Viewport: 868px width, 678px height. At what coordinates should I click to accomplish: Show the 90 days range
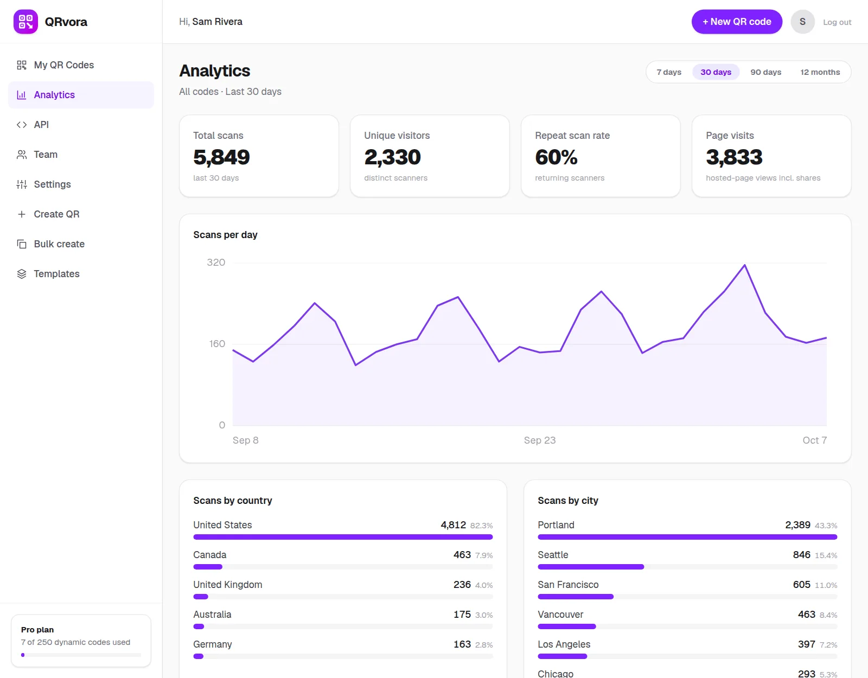(x=765, y=72)
